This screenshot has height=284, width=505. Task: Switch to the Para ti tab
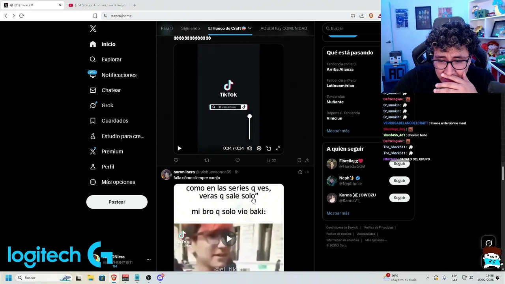point(166,28)
